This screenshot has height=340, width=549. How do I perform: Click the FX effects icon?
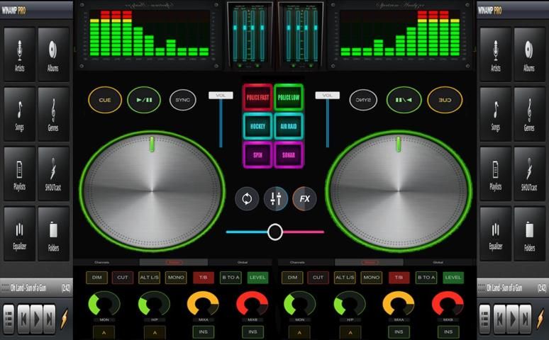(304, 198)
